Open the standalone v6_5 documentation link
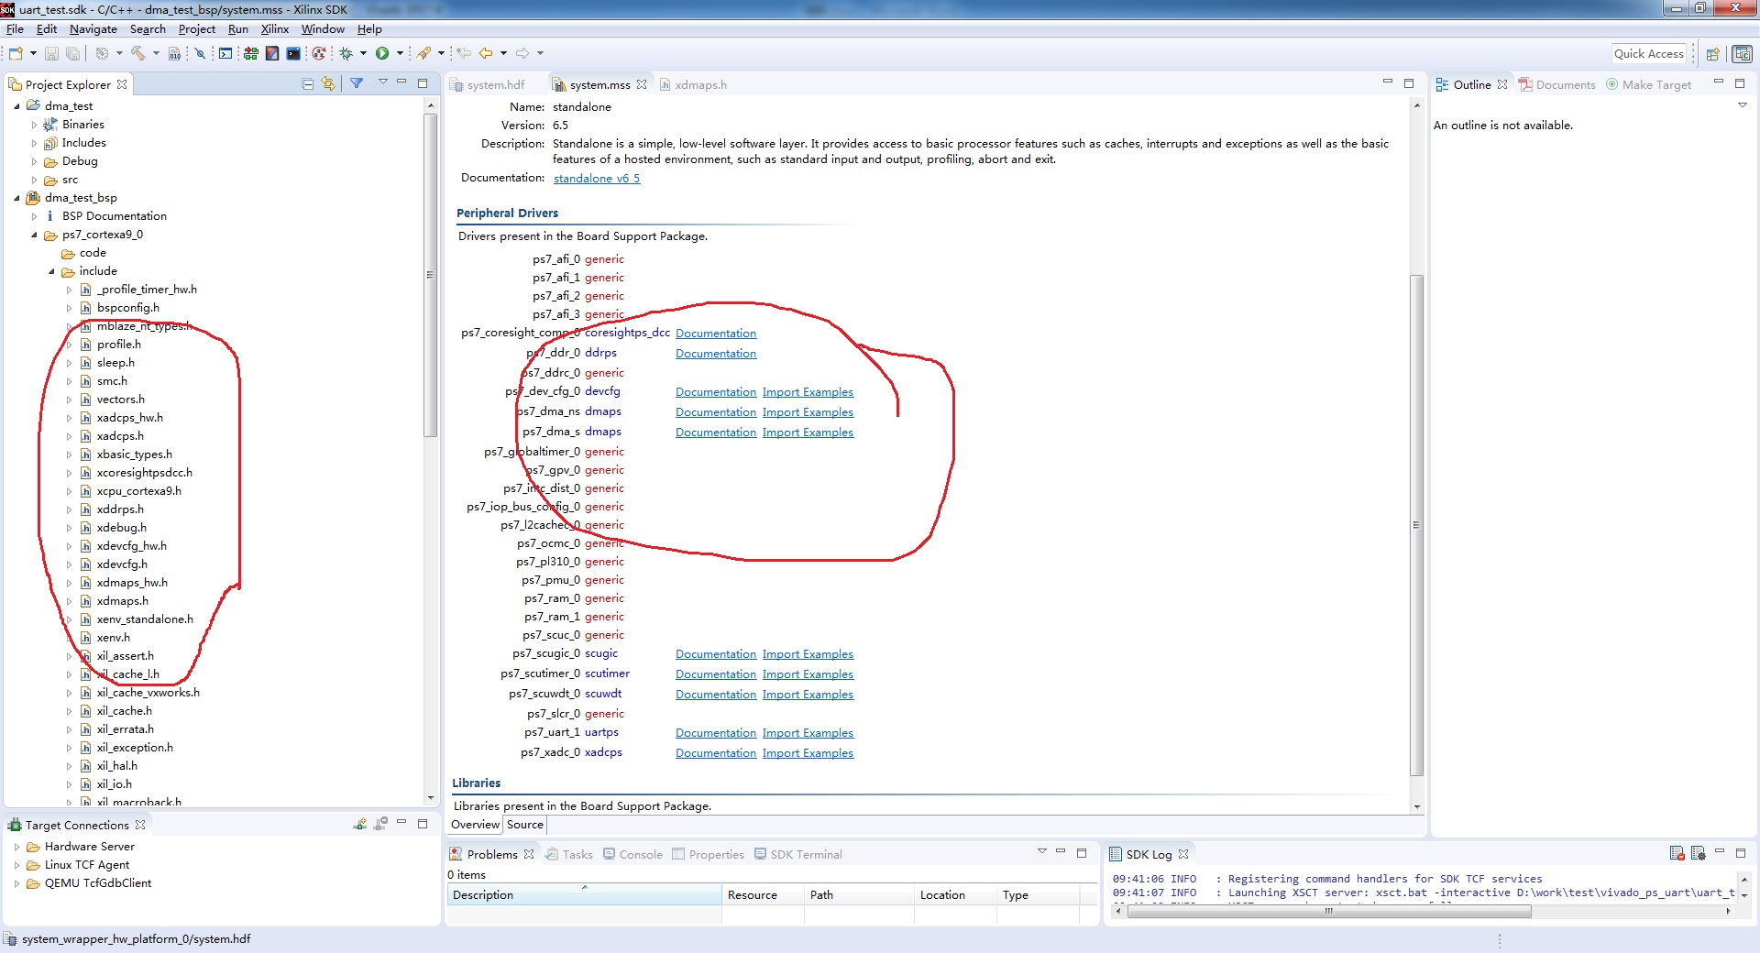1760x953 pixels. coord(597,179)
